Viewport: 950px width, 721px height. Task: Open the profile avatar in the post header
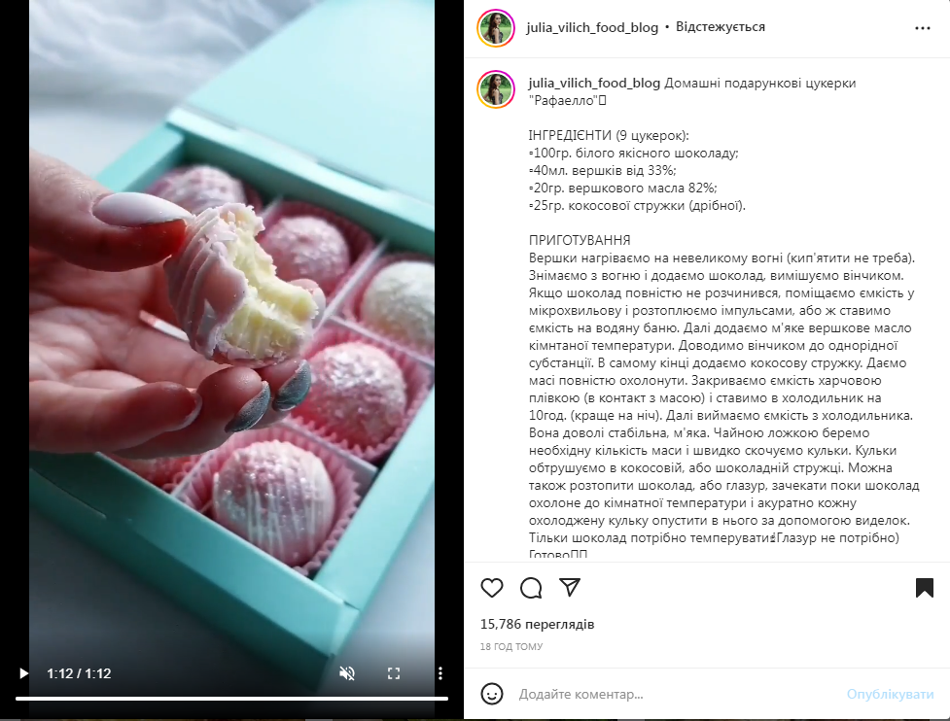[x=496, y=28]
